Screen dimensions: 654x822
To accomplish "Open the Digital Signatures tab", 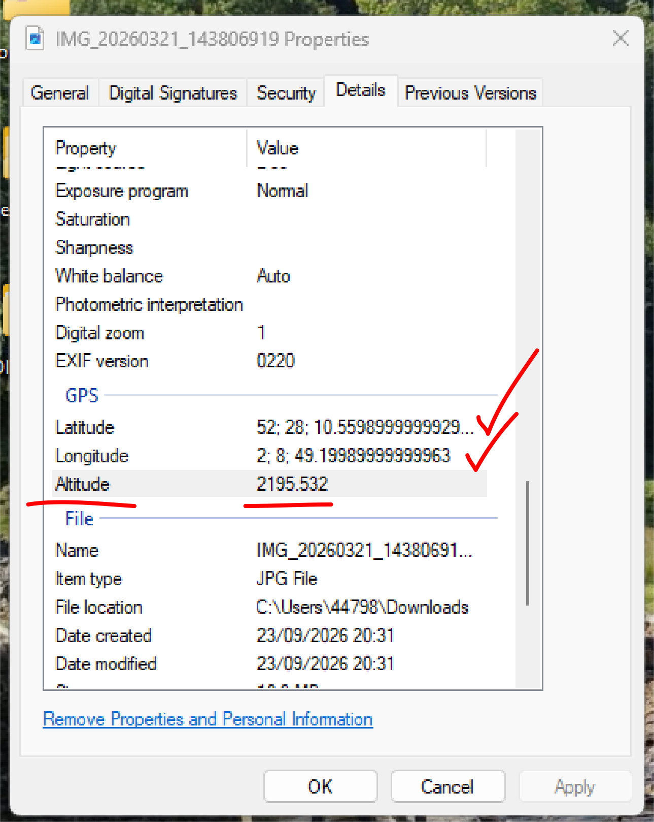I will [x=173, y=93].
